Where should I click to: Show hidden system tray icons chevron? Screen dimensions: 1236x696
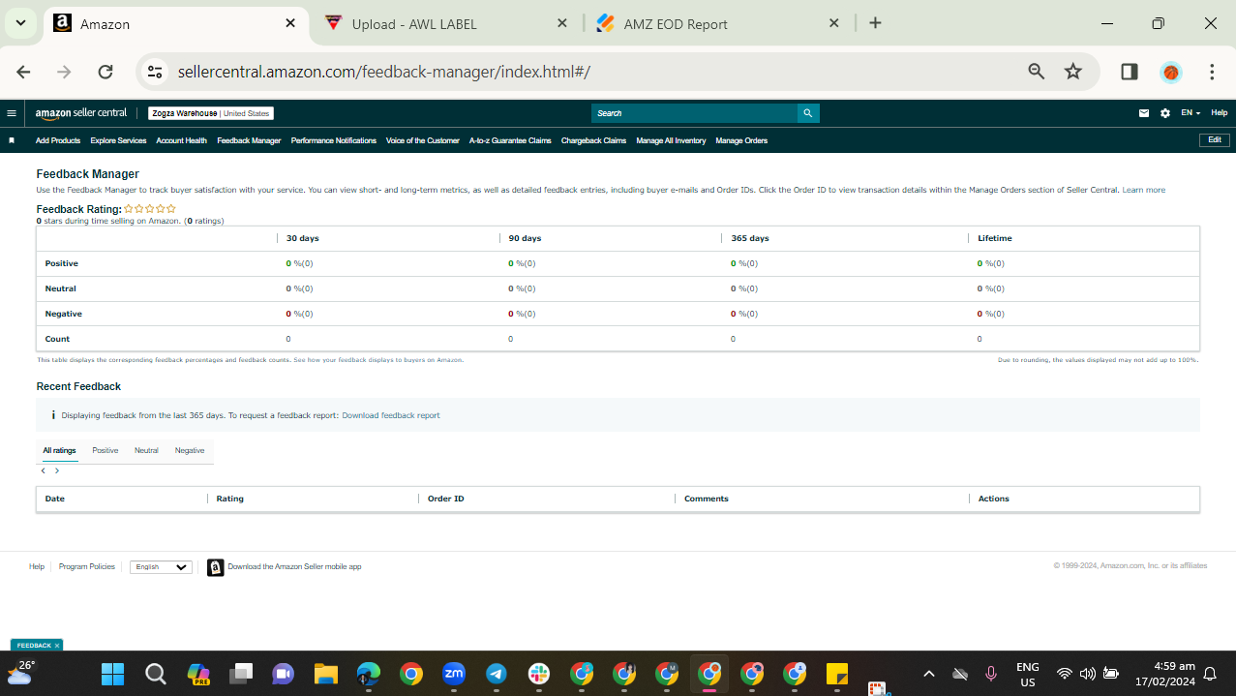[929, 674]
